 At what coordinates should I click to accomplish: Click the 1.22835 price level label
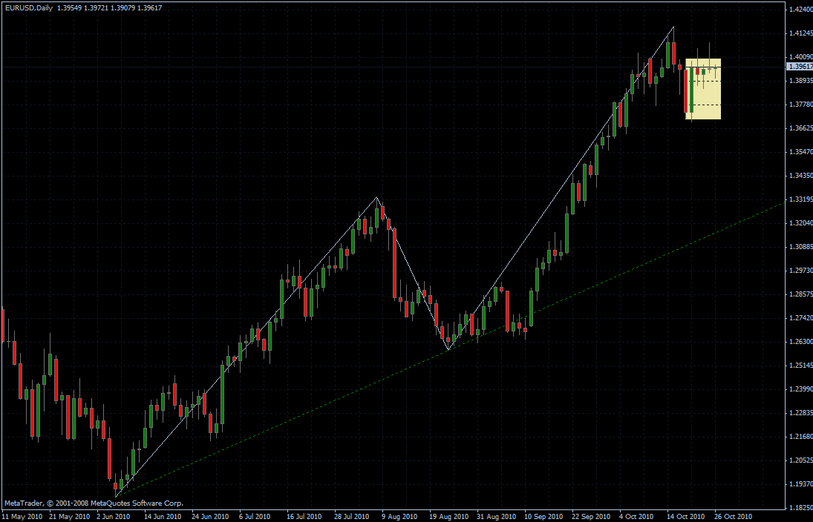(x=800, y=413)
